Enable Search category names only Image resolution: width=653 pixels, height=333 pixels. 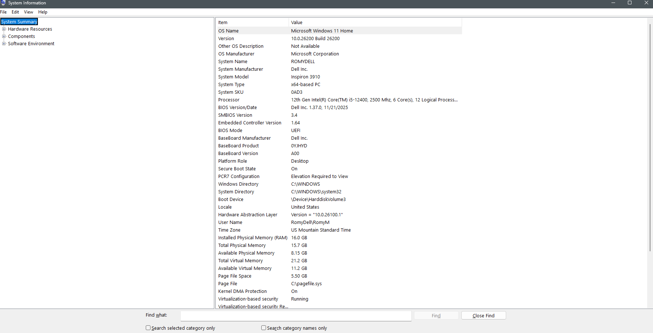click(263, 328)
